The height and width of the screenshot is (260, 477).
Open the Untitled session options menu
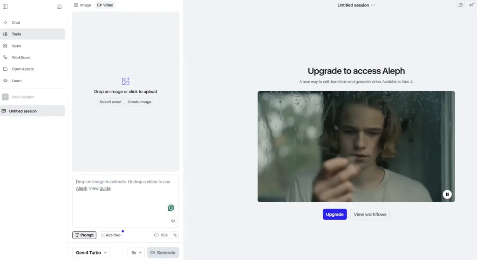click(x=373, y=5)
